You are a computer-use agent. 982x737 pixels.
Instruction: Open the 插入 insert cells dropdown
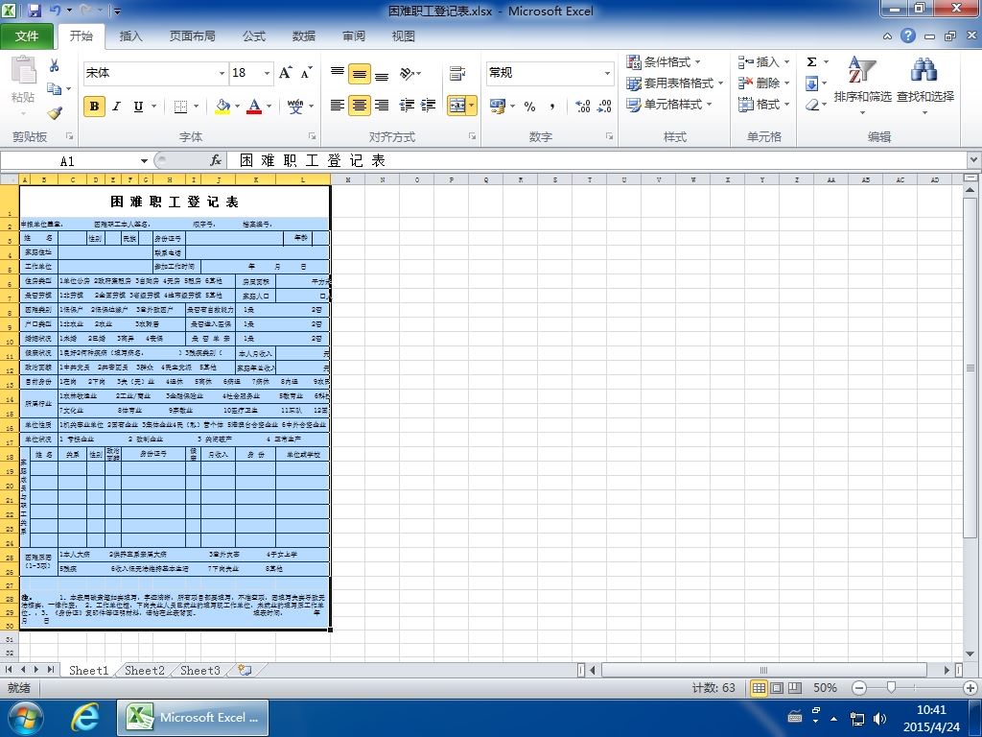pos(786,62)
